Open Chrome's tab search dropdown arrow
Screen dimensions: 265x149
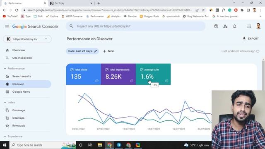[234, 3]
